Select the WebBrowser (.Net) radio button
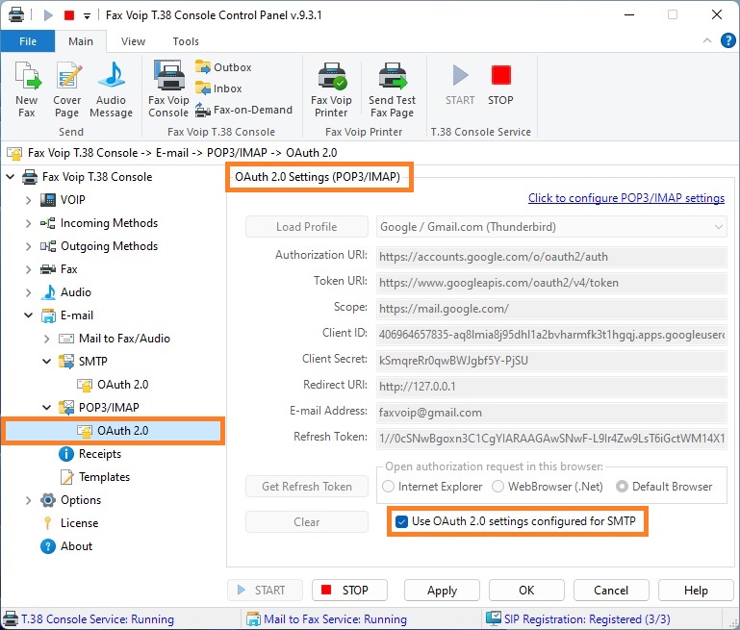 pos(498,487)
